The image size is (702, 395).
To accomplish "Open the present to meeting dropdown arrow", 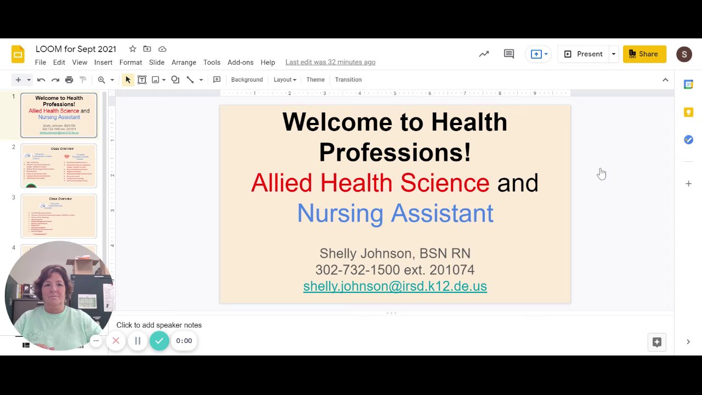I will tap(546, 54).
